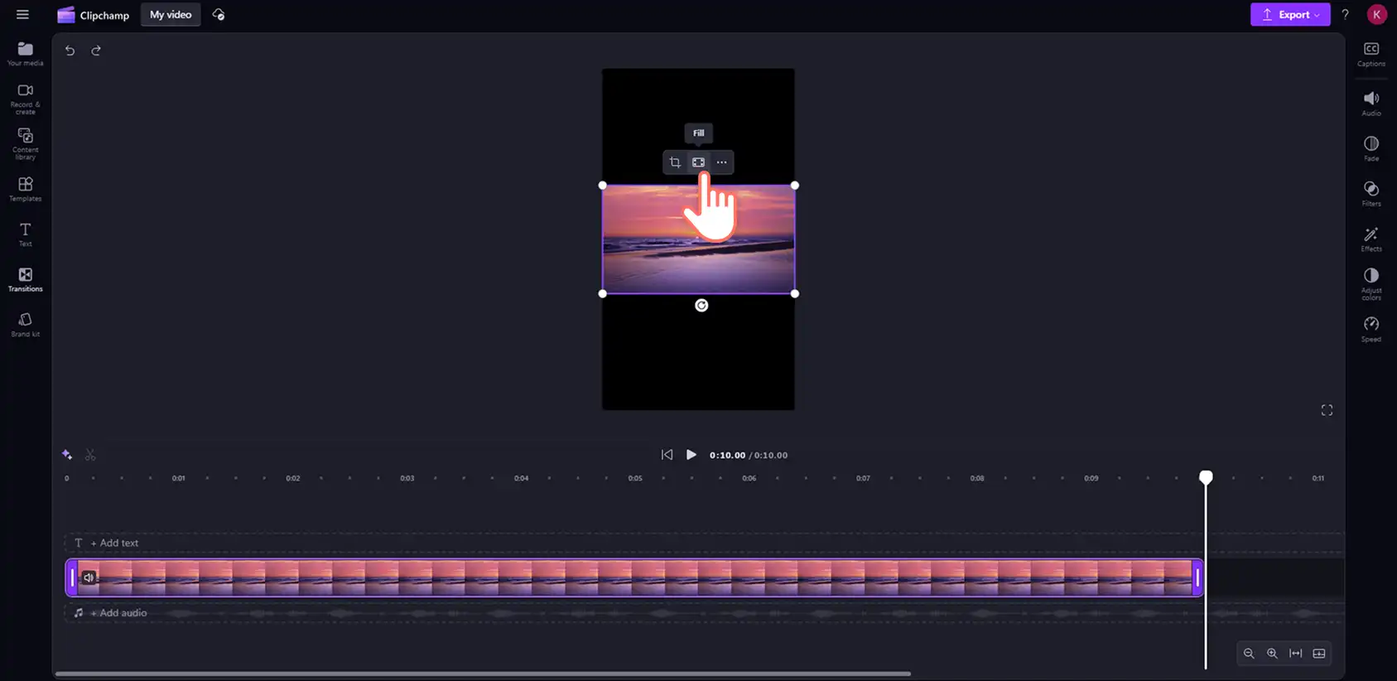Screen dimensions: 1397x681
Task: Open the hamburger main menu
Action: coord(22,14)
